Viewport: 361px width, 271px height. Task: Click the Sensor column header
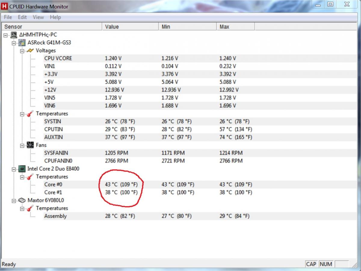[52, 27]
